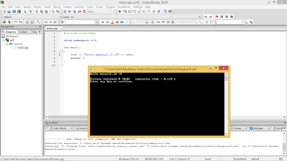This screenshot has height=161, width=287.
Task: Close the main.cpp editor tab
Action: pyautogui.click(x=61, y=28)
